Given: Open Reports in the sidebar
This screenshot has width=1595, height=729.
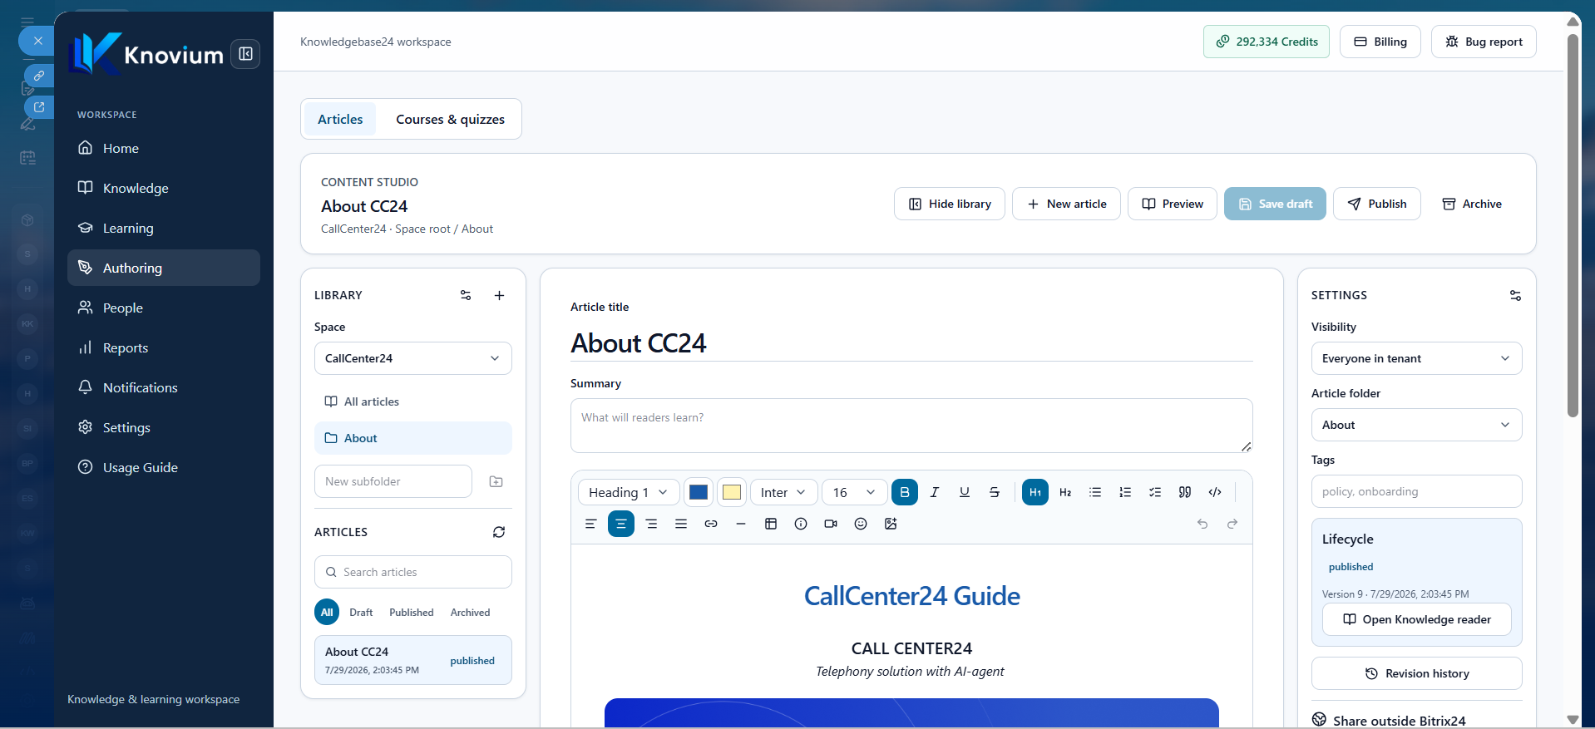Looking at the screenshot, I should coord(164,347).
